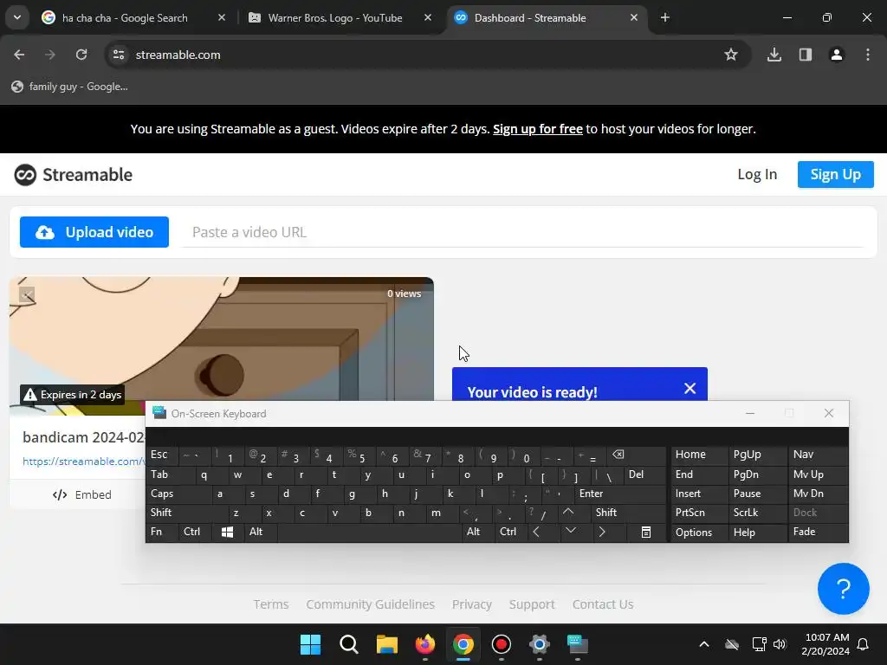Screen dimensions: 887x665
Task: Open the Windows Start menu
Action: [x=310, y=644]
